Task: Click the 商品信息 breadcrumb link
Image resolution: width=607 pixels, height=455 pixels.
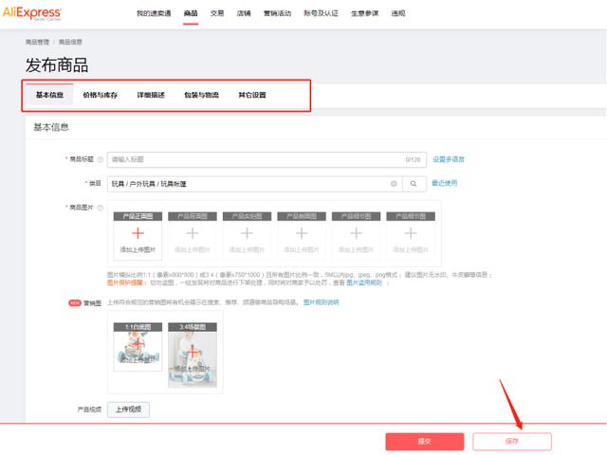Action: pyautogui.click(x=70, y=42)
